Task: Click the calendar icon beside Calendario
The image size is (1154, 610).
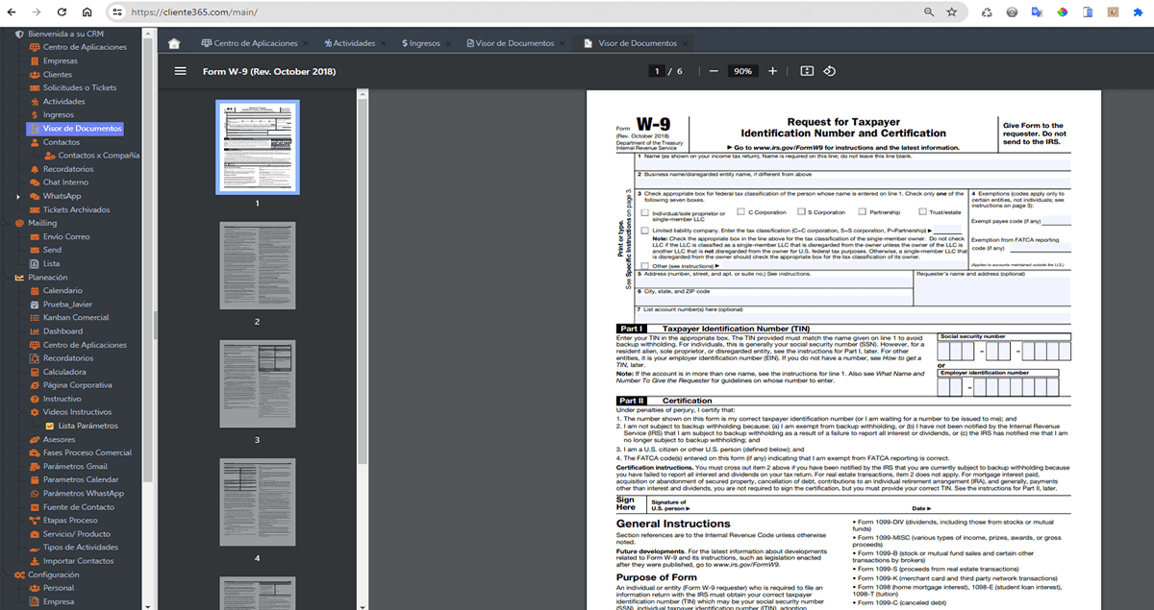Action: 36,290
